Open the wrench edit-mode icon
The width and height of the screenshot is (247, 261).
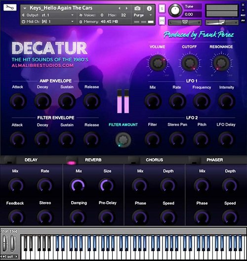[x=10, y=7]
